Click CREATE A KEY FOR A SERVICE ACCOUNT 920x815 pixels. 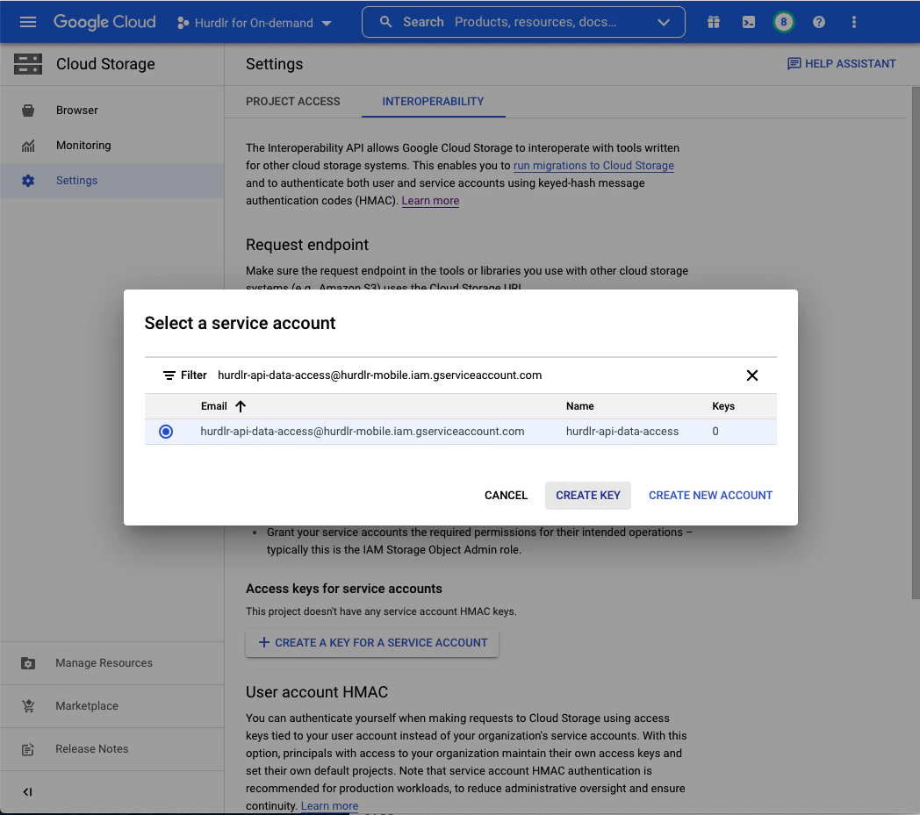372,643
